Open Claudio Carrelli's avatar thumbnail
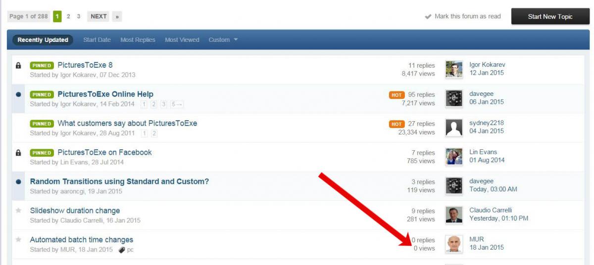Viewport: 594px width, 265px height. (x=454, y=215)
